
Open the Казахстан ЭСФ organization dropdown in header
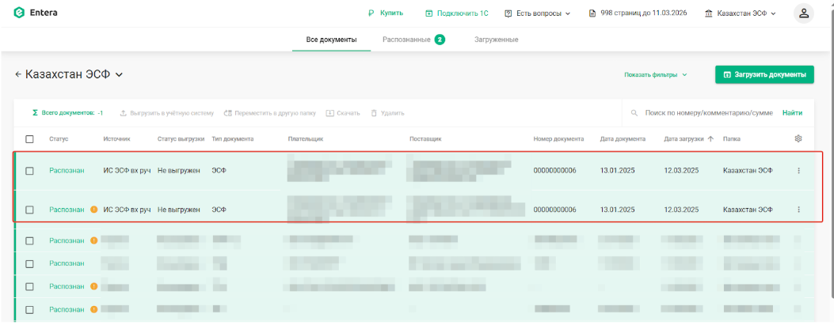coord(740,13)
